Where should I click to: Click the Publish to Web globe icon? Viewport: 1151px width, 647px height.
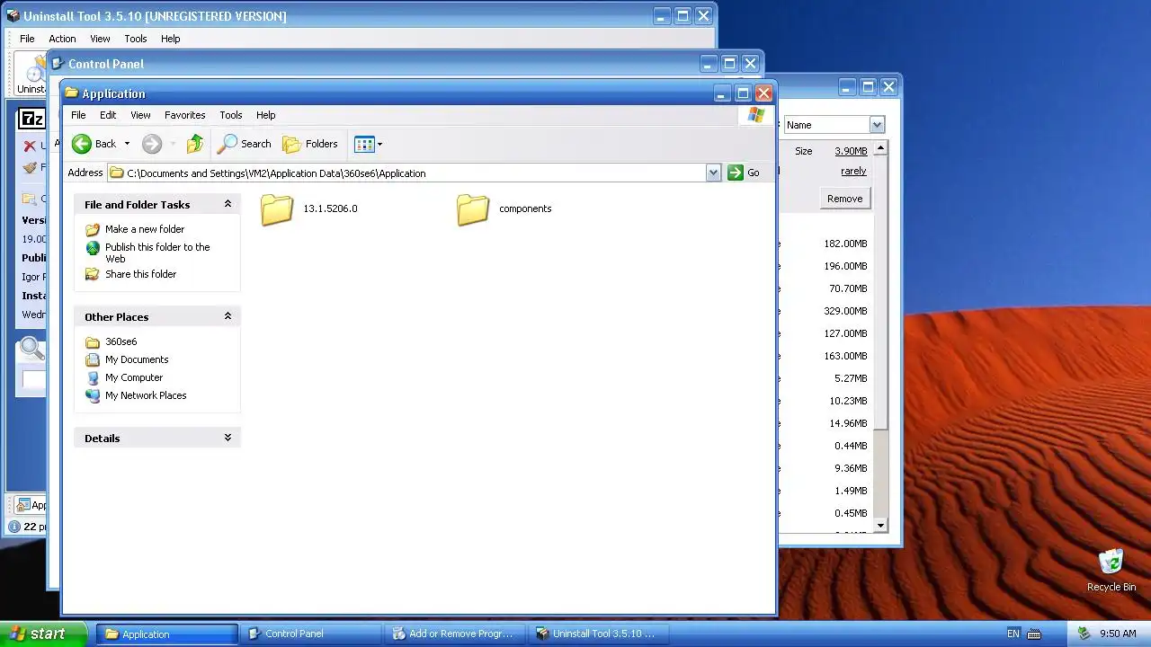pyautogui.click(x=93, y=248)
